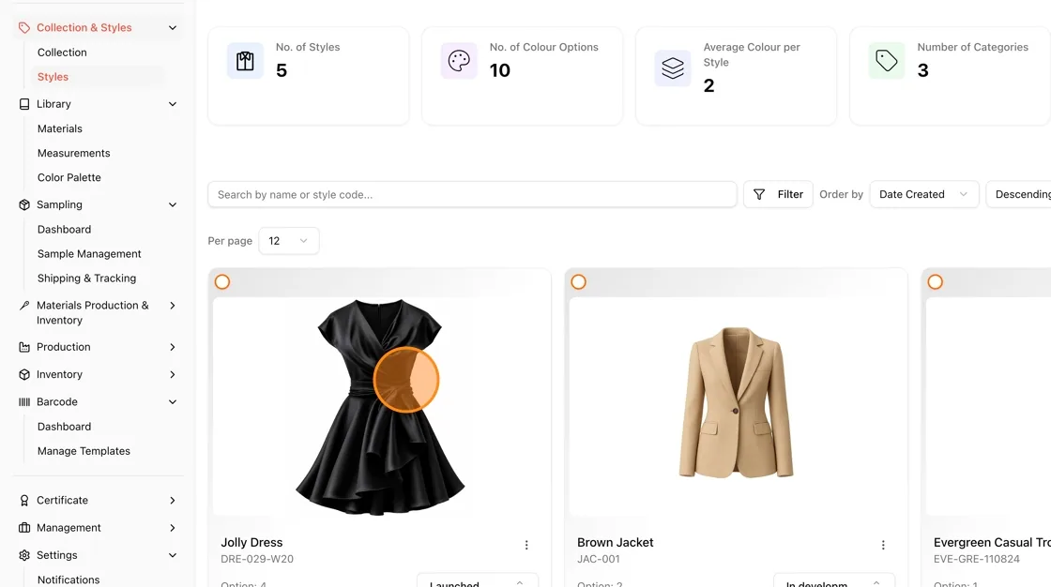
Task: Open the Collection page
Action: (62, 53)
